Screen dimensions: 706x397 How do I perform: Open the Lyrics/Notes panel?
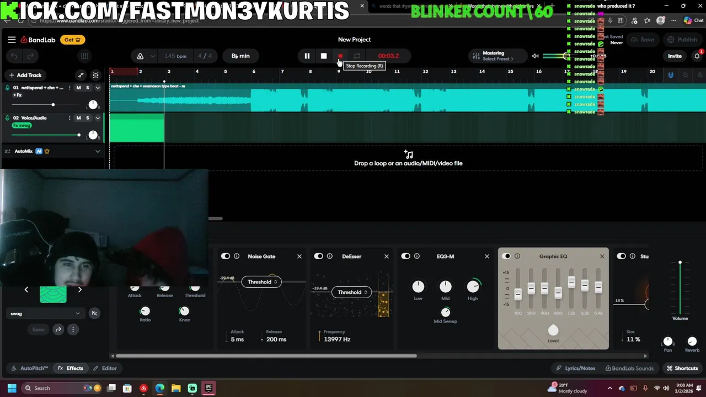point(576,368)
